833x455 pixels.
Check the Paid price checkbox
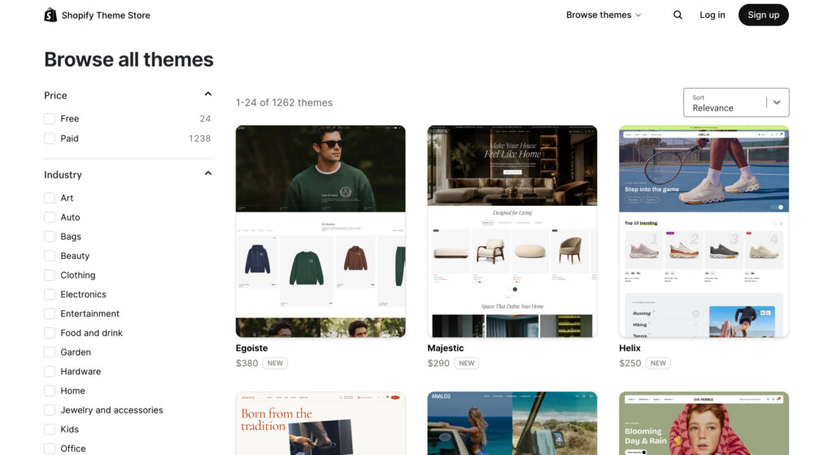50,138
